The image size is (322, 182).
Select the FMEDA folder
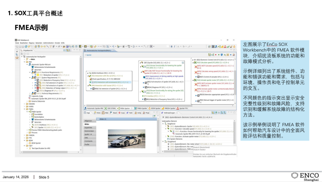(30, 135)
